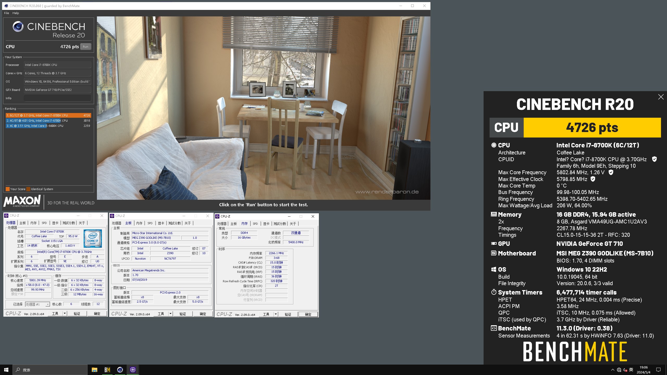This screenshot has width=667, height=375.
Task: Switch to CPU-Z taskbar icon
Action: [x=133, y=370]
